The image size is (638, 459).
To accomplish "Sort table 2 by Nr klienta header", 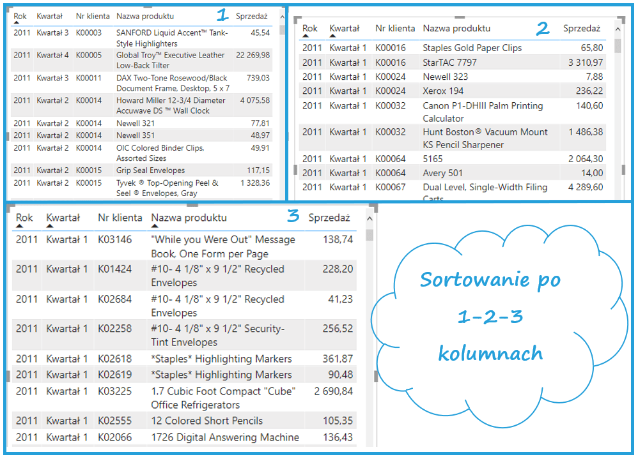I will click(394, 28).
